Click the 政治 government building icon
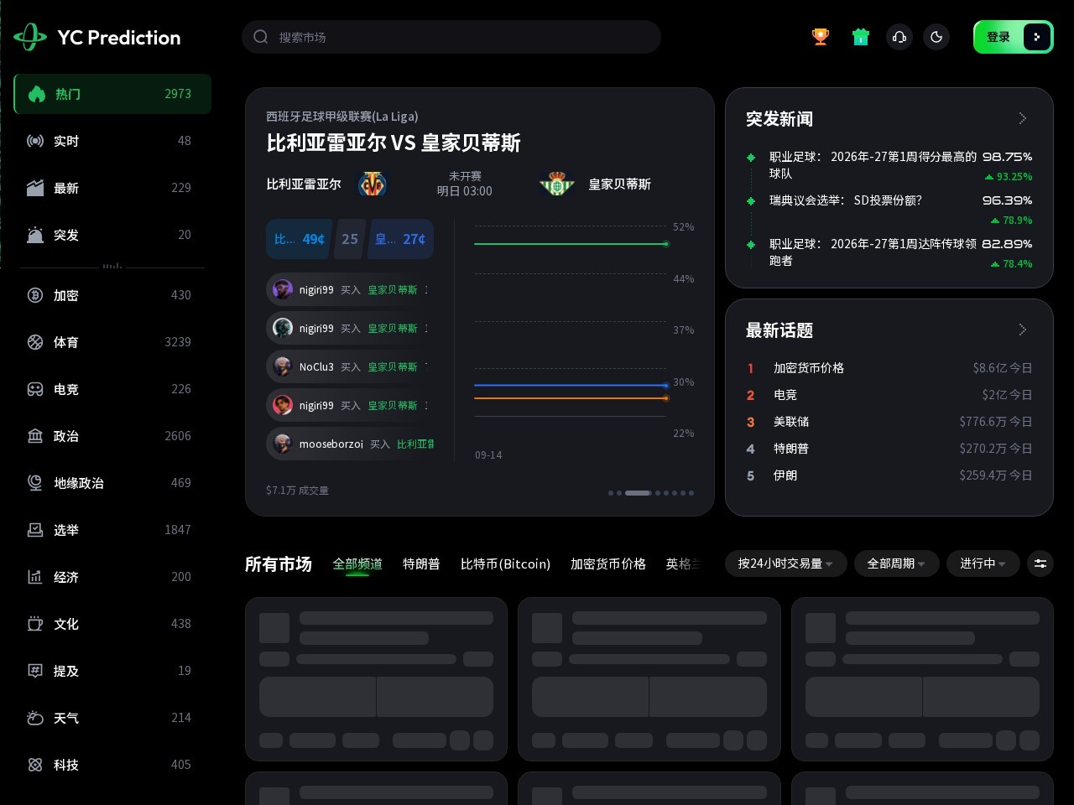 [x=35, y=436]
